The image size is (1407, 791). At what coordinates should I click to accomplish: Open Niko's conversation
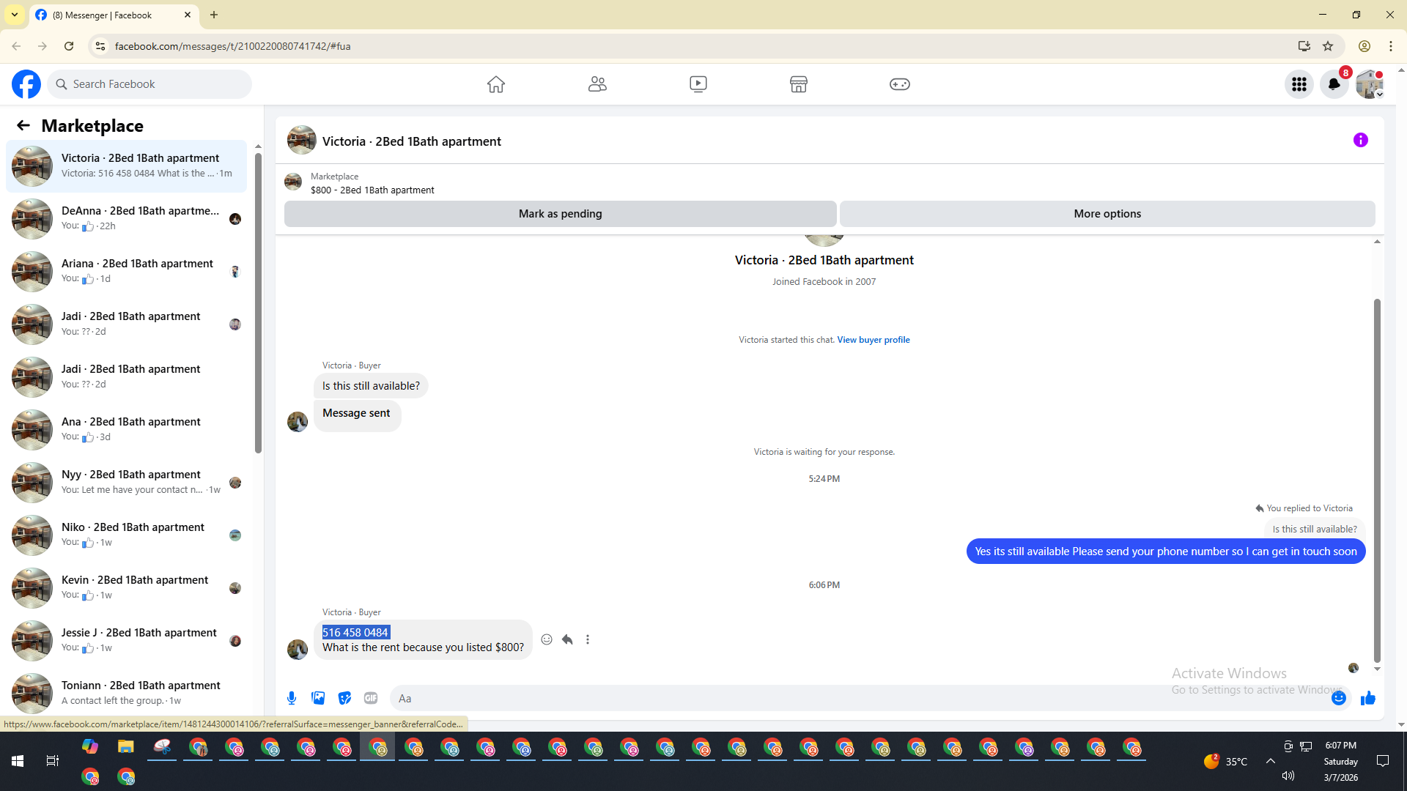pyautogui.click(x=127, y=535)
